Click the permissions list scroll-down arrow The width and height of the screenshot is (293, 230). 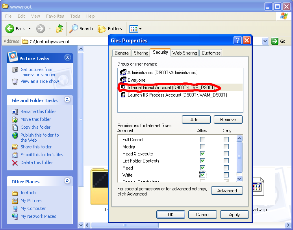point(239,179)
